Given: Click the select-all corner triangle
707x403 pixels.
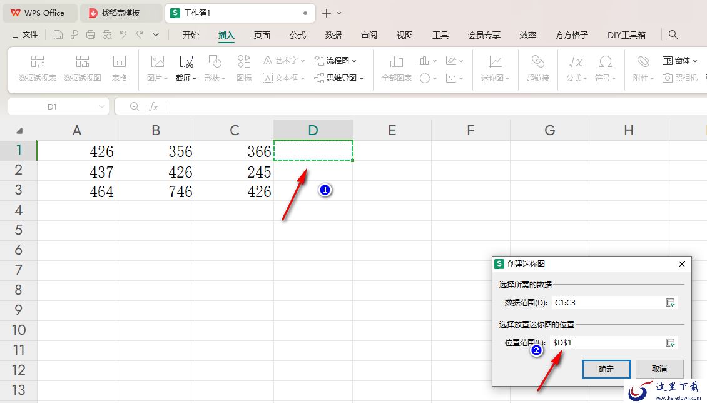Looking at the screenshot, I should [x=19, y=131].
